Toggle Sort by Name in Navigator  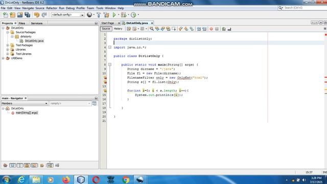tap(50, 166)
